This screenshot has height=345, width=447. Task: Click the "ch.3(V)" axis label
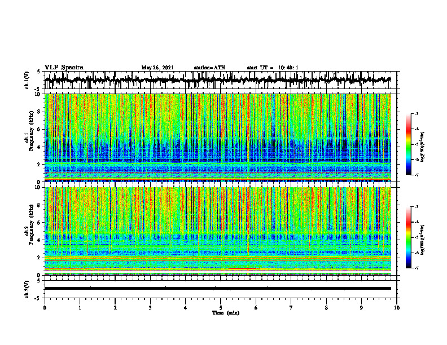tap(27, 289)
